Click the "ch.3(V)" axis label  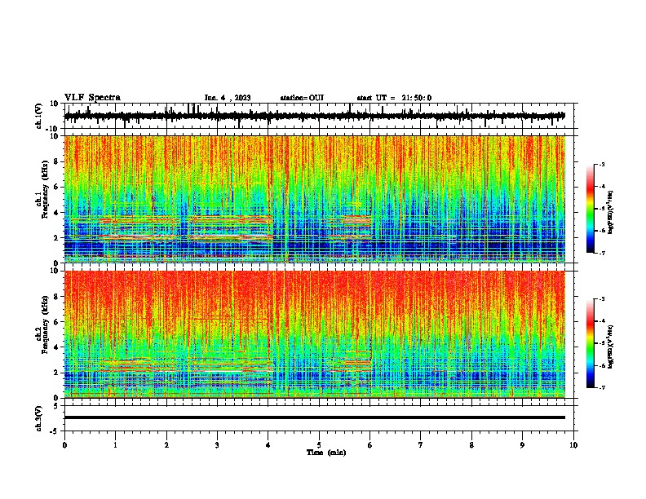point(39,419)
